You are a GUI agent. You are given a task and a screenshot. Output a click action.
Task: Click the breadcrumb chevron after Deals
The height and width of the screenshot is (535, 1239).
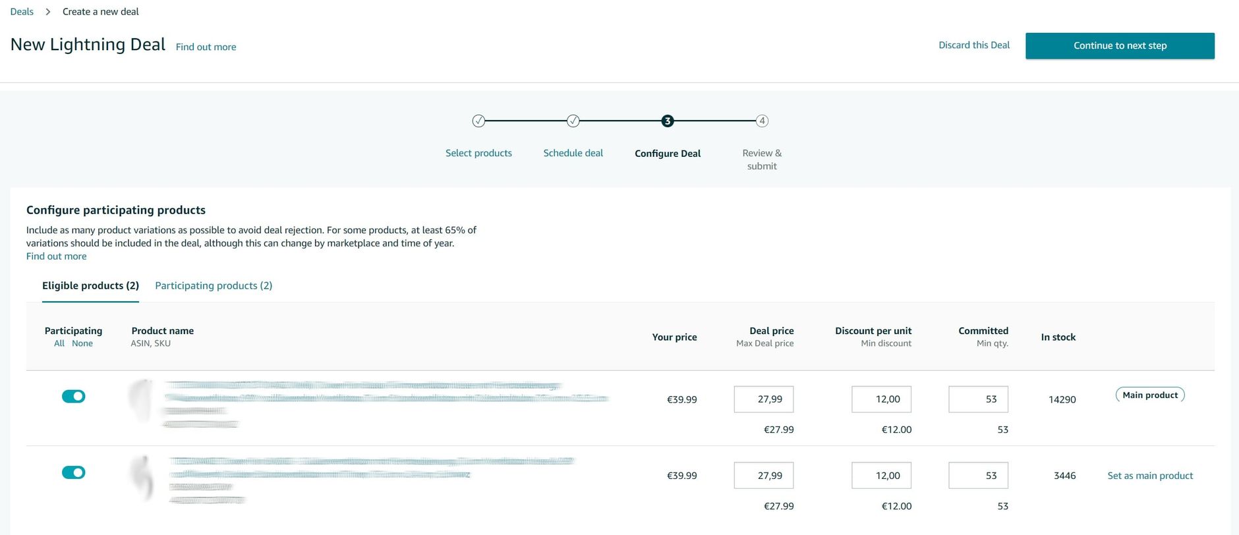point(48,12)
